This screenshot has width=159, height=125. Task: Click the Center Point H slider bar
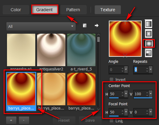(118, 98)
